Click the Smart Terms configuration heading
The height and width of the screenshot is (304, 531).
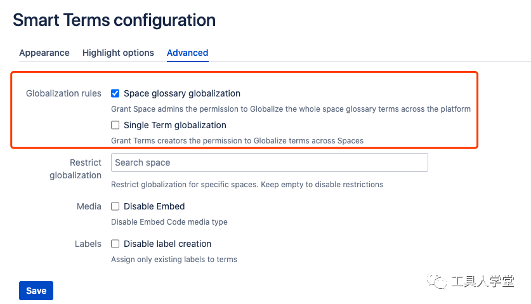(x=114, y=20)
